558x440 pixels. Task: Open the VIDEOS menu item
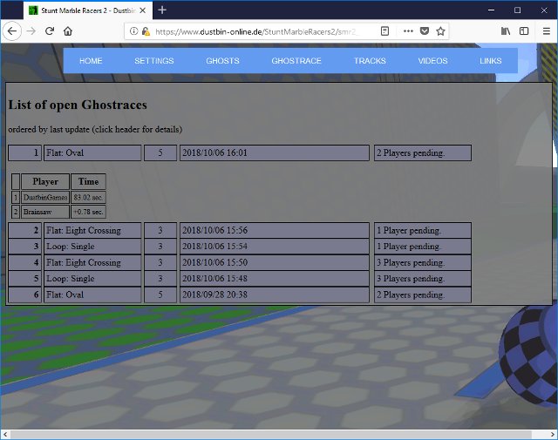pos(432,61)
